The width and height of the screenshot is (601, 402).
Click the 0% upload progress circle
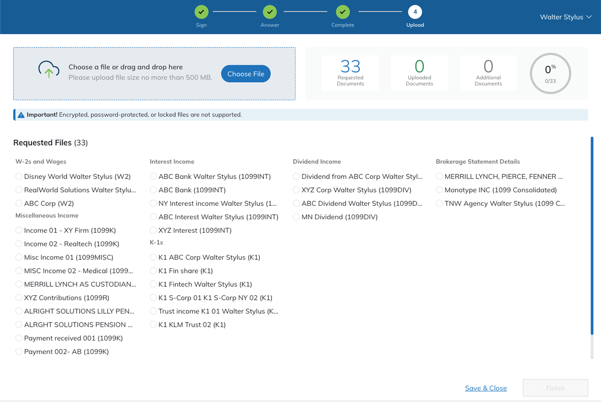550,73
